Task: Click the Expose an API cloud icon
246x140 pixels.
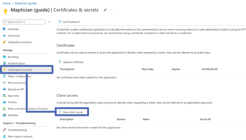Action: click(4, 89)
